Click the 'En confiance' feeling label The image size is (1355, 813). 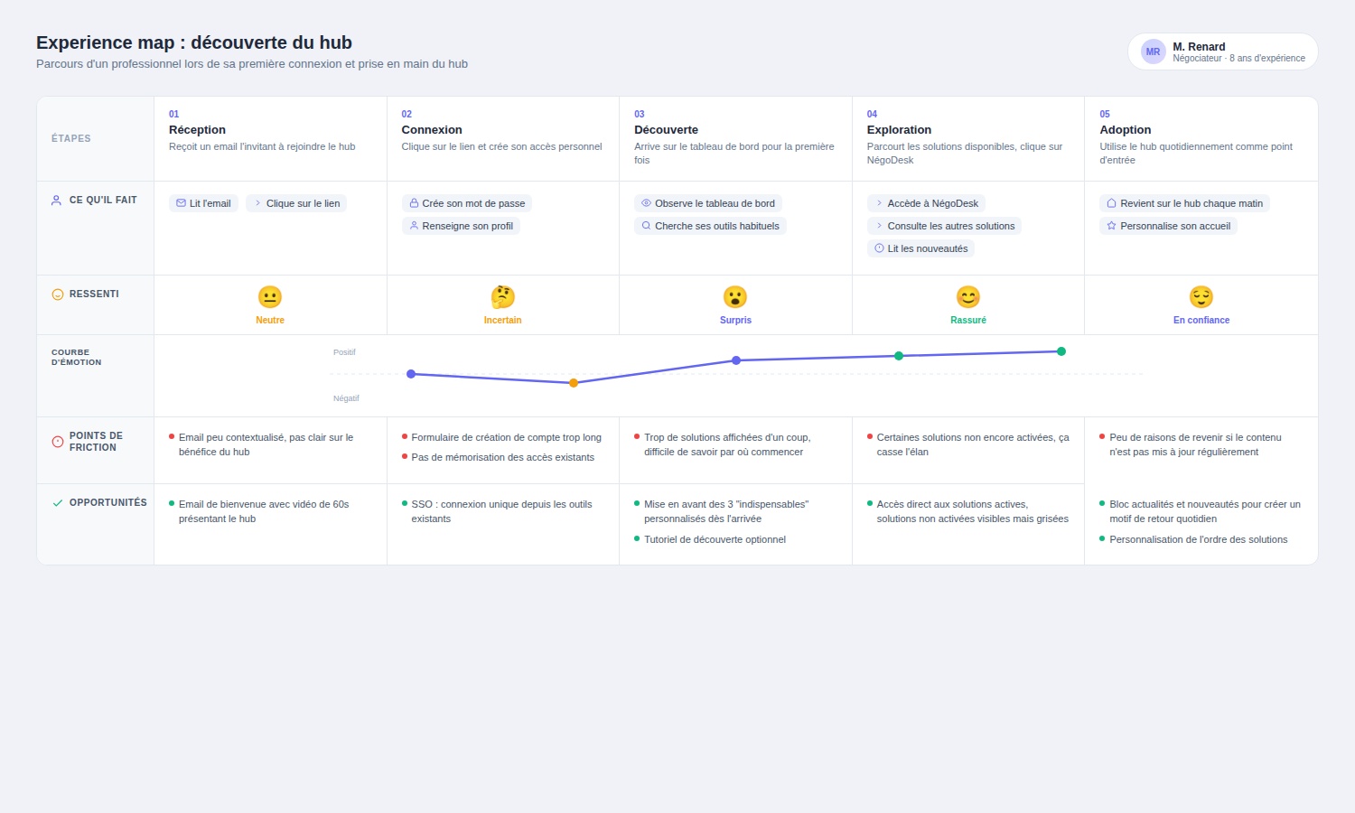click(x=1201, y=320)
